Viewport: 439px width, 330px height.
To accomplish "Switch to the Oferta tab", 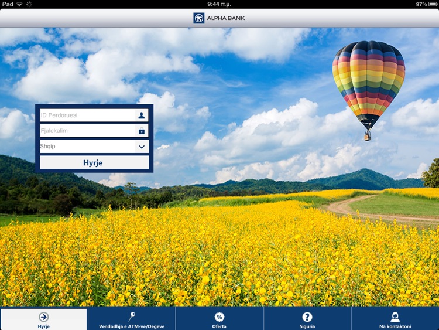I will point(220,319).
